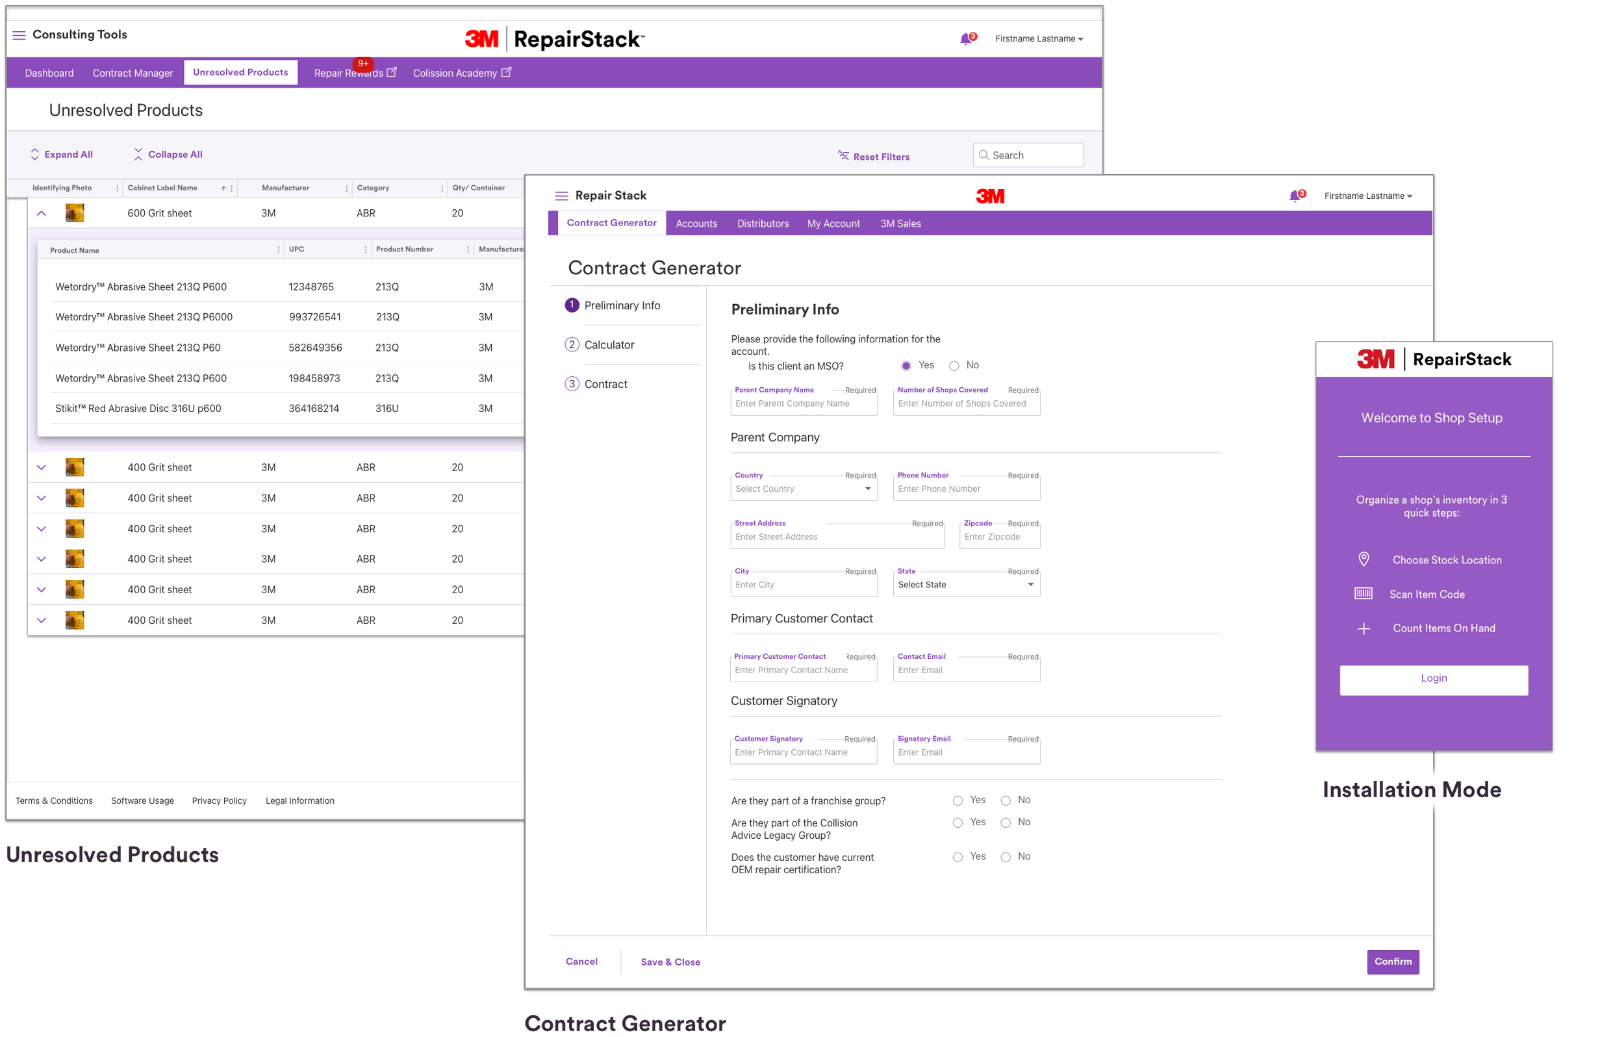Screen dimensions: 1624x1037
Task: Select No for OEM repair certification
Action: pyautogui.click(x=1005, y=857)
